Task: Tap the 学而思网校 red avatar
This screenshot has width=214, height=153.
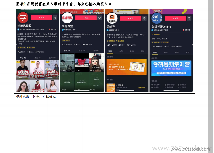Action: [x=23, y=18]
